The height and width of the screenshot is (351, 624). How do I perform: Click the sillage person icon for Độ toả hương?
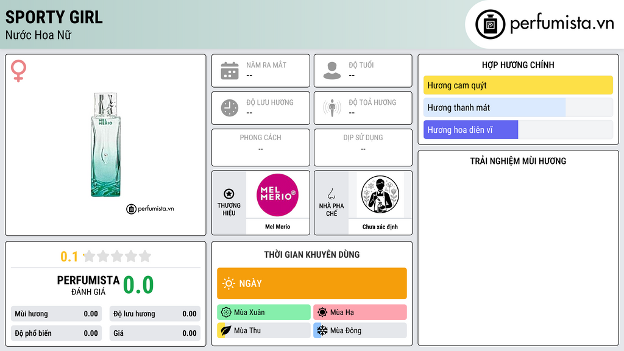(x=332, y=108)
